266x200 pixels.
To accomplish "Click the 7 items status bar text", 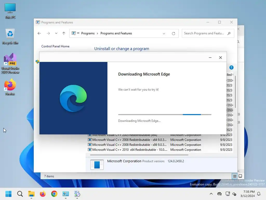I will (49, 176).
